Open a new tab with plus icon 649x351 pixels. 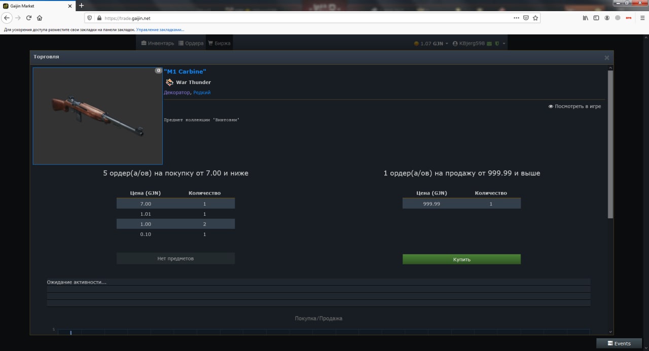click(81, 6)
